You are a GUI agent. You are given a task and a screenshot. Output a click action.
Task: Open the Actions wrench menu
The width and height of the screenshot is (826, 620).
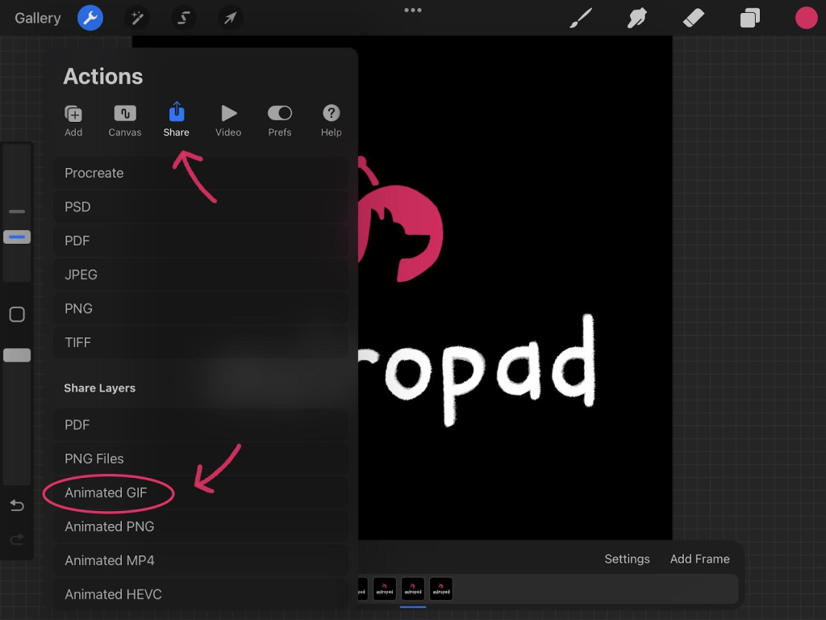point(90,18)
